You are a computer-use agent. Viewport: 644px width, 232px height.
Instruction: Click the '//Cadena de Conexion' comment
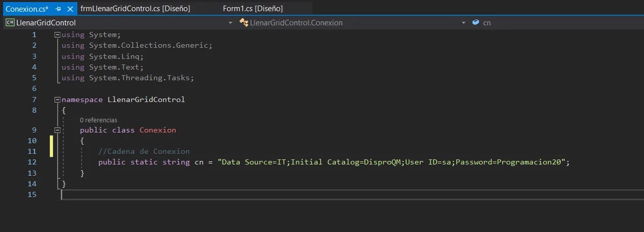[144, 151]
